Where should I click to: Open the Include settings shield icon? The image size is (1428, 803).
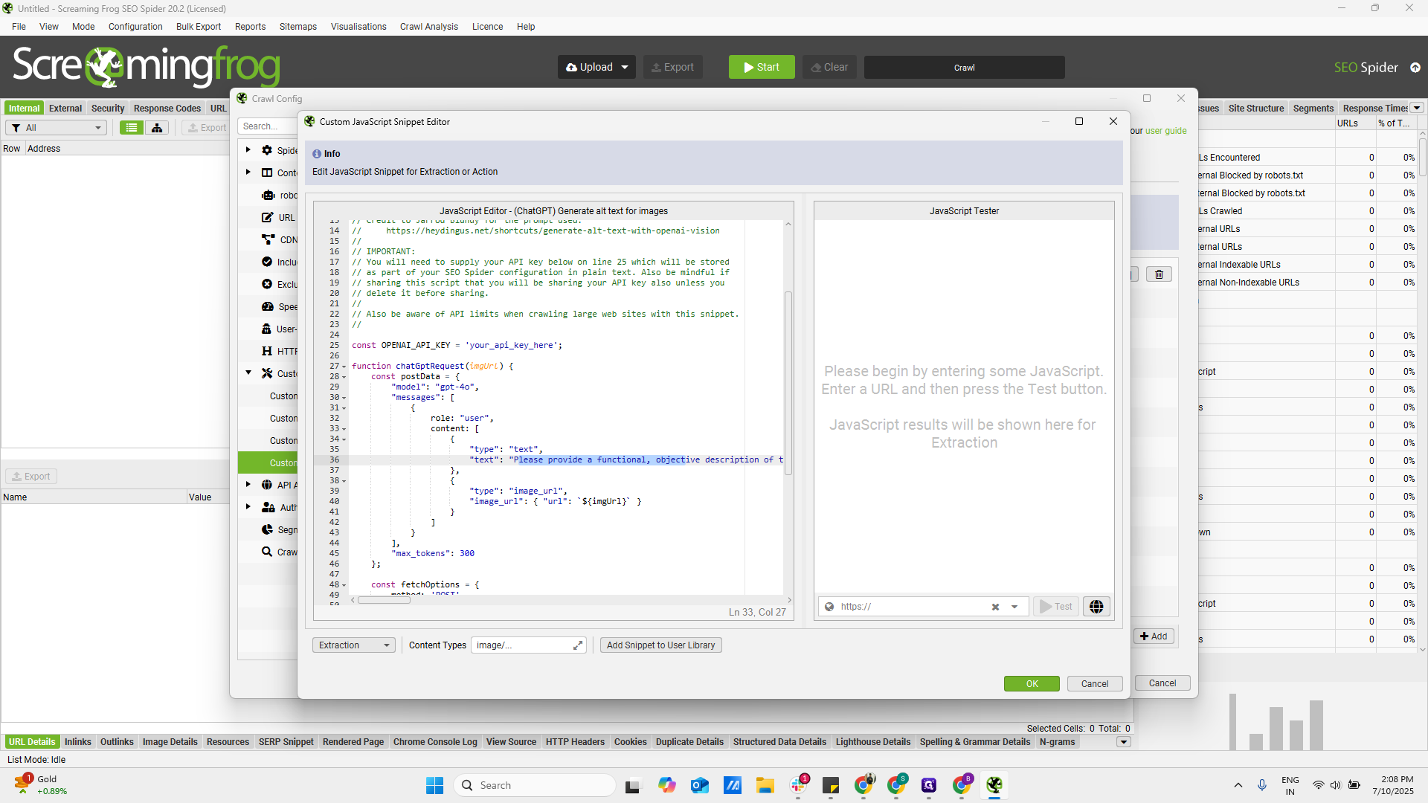(267, 262)
